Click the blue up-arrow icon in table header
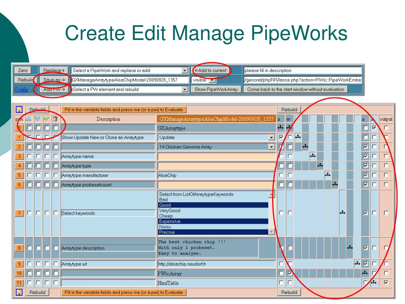Image resolution: width=405 pixels, height=304 pixels. (28, 119)
